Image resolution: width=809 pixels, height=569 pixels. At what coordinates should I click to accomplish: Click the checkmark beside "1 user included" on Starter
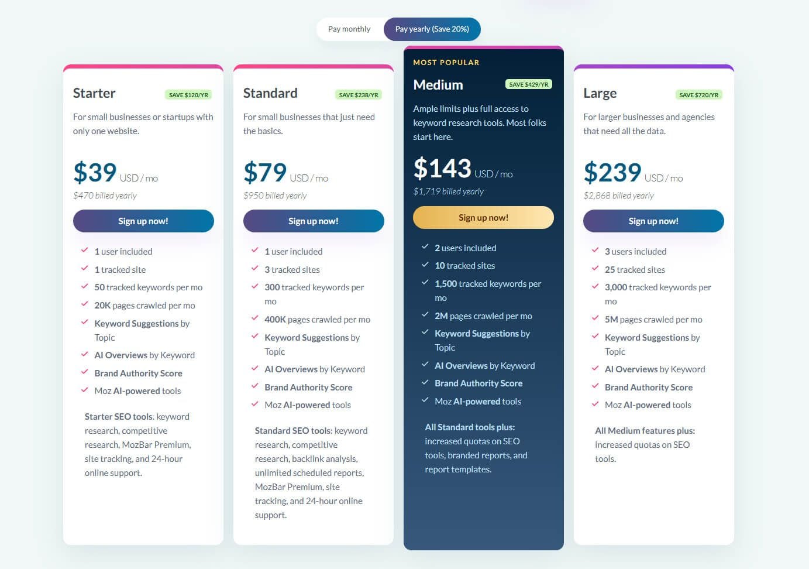(x=84, y=251)
